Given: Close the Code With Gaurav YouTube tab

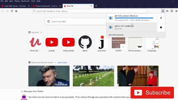Looking at the screenshot, I should [29, 6].
